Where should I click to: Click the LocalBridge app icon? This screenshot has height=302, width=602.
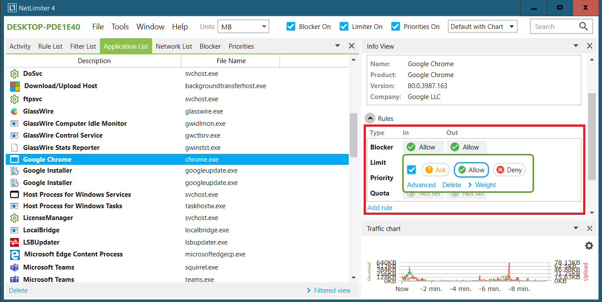[14, 230]
